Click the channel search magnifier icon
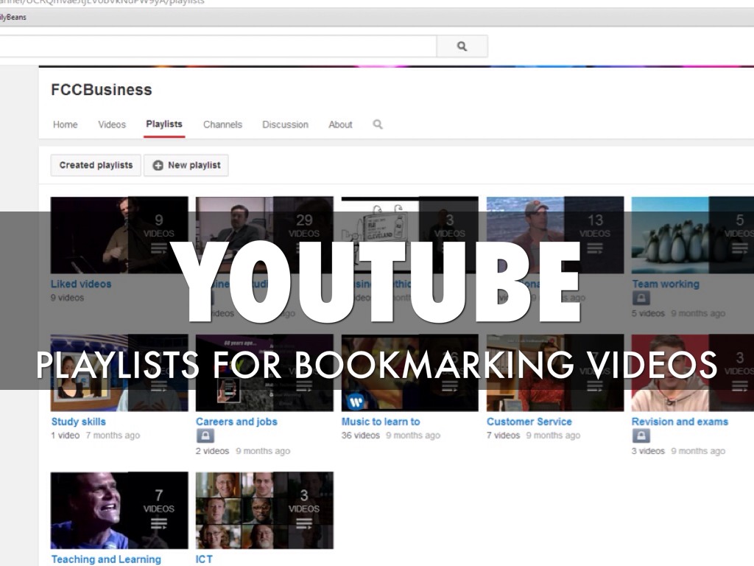 coord(378,125)
